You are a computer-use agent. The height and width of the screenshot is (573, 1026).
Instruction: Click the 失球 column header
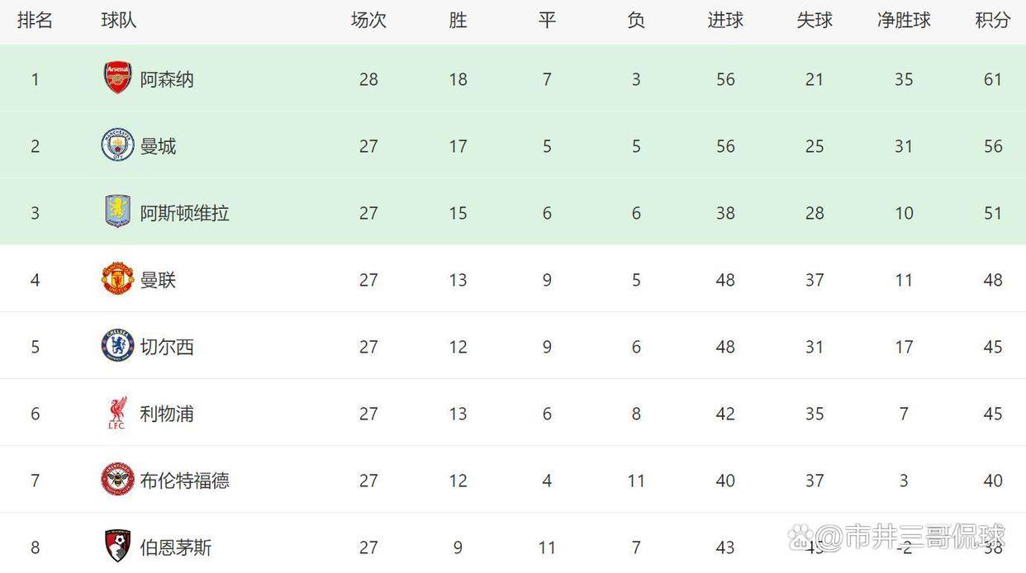pyautogui.click(x=815, y=21)
